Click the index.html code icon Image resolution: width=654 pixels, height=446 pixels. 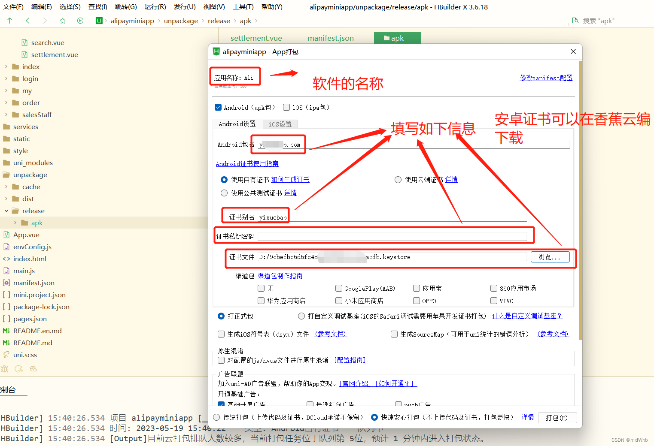pyautogui.click(x=6, y=259)
